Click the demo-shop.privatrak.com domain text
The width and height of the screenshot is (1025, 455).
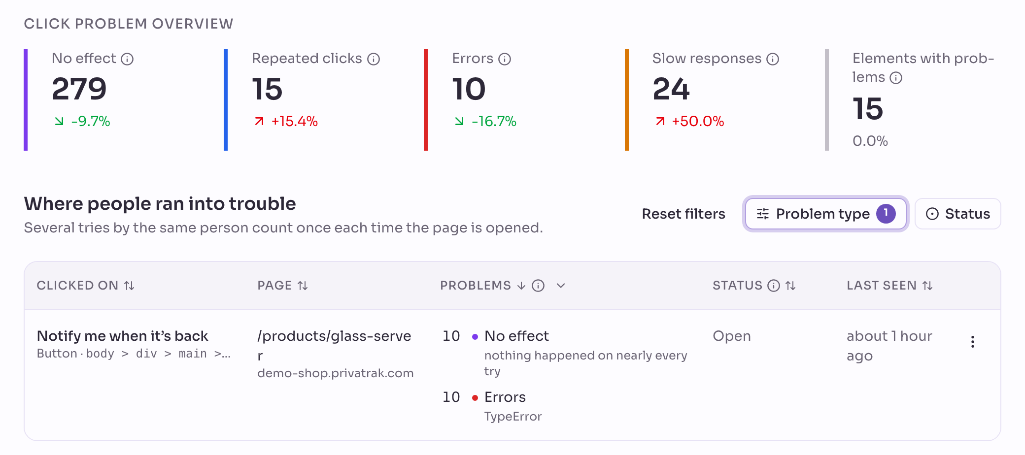tap(335, 373)
